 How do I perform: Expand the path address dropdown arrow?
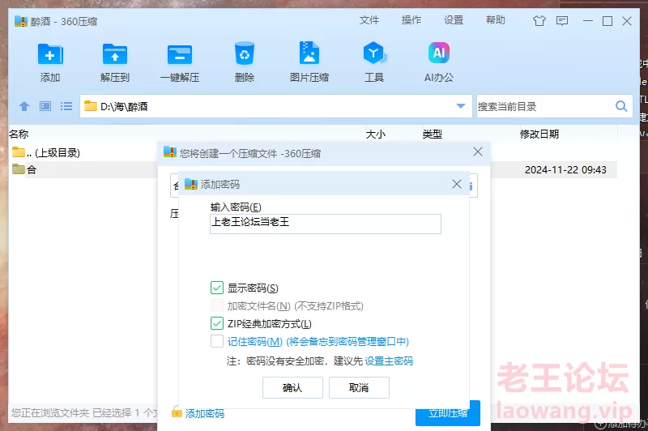[461, 106]
